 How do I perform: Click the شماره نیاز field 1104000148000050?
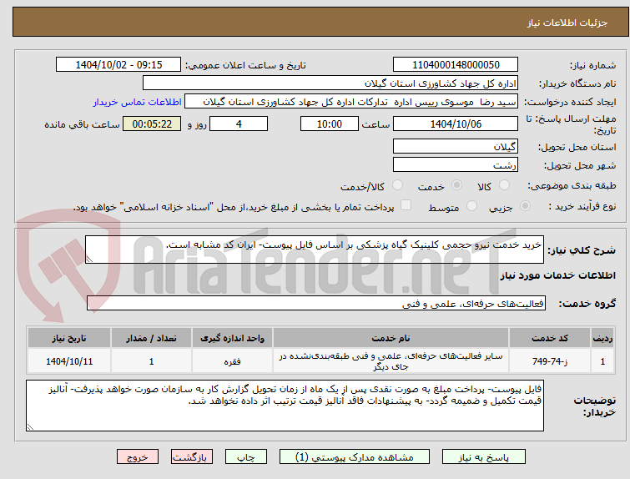pyautogui.click(x=456, y=65)
